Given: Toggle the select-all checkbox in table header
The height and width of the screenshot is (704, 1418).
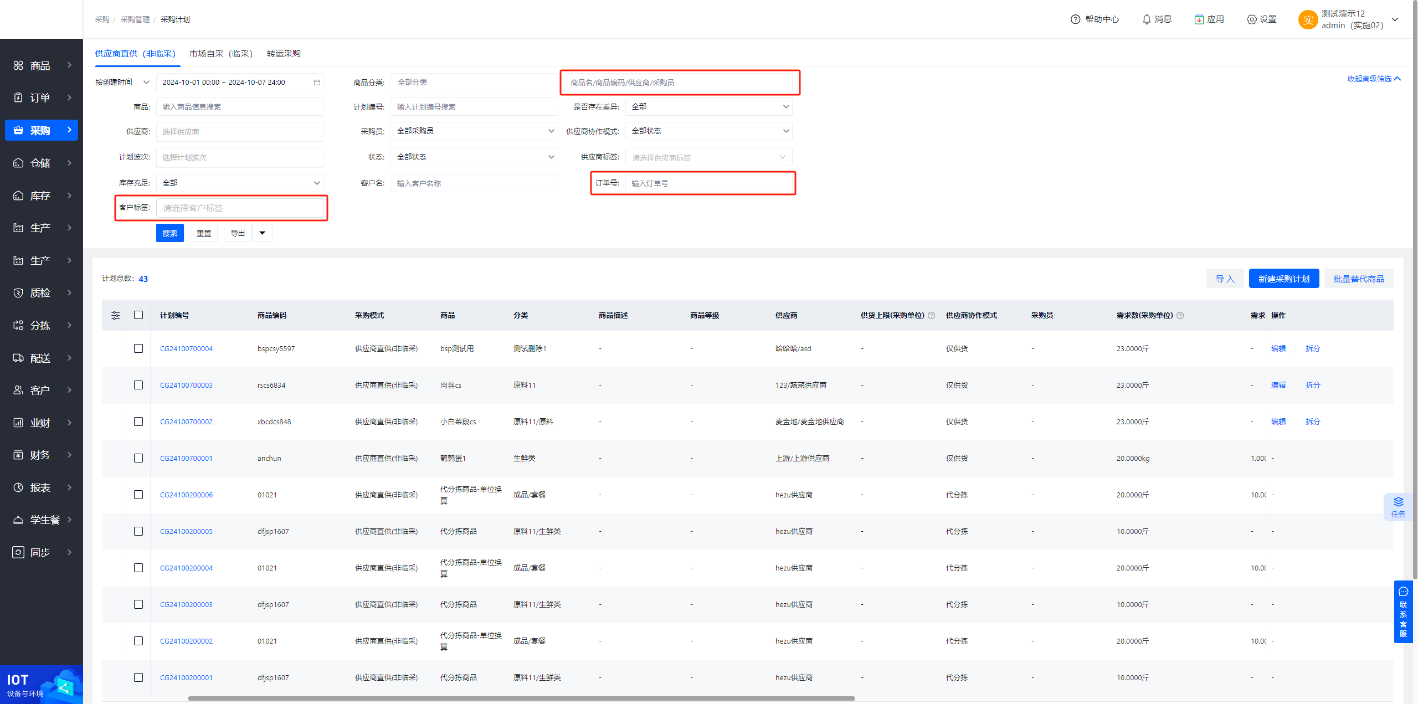Looking at the screenshot, I should 138,315.
